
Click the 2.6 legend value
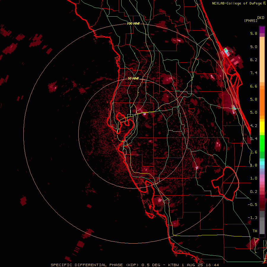pos(254,152)
